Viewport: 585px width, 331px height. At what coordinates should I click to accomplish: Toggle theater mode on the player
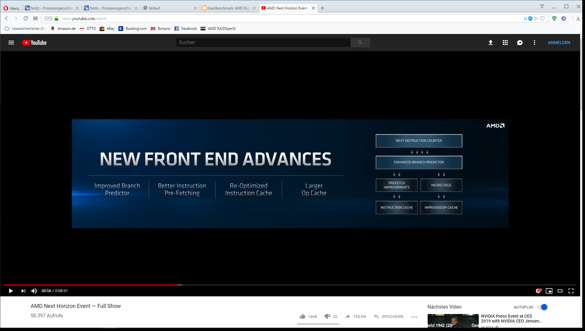[560, 291]
